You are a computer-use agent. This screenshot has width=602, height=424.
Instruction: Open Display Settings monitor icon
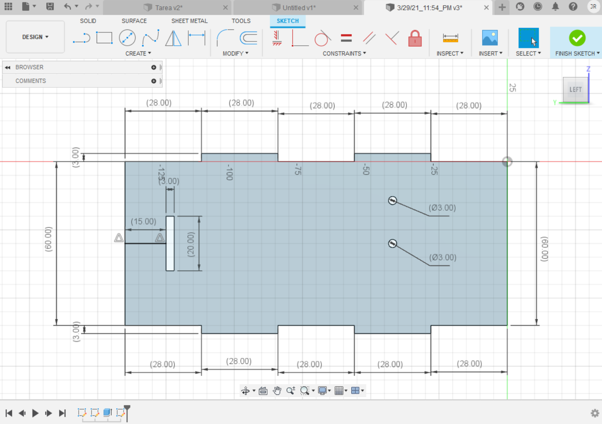323,391
